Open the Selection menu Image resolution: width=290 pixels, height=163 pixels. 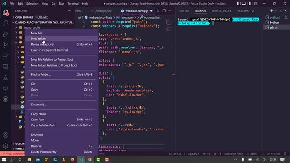click(x=32, y=4)
